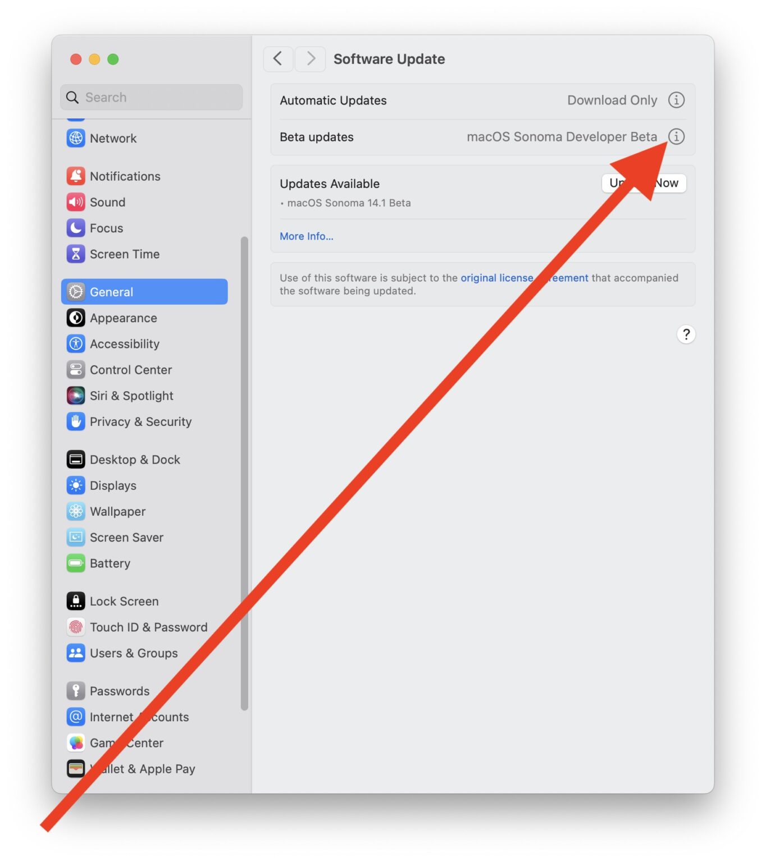Click the Notifications bell icon
766x862 pixels.
(x=76, y=176)
